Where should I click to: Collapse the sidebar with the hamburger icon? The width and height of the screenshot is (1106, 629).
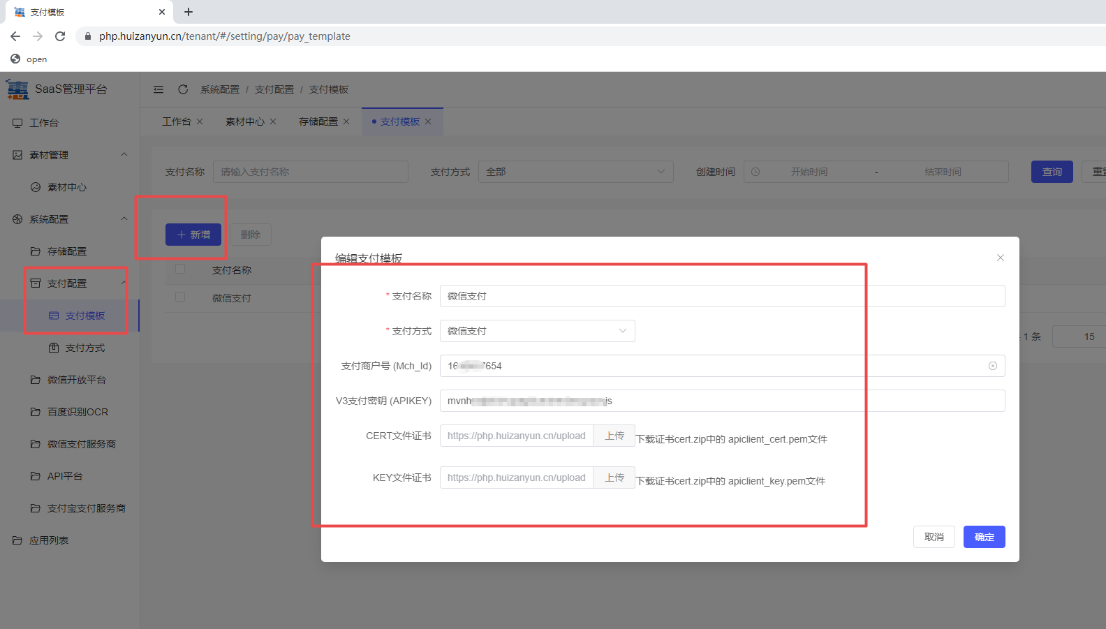point(158,89)
